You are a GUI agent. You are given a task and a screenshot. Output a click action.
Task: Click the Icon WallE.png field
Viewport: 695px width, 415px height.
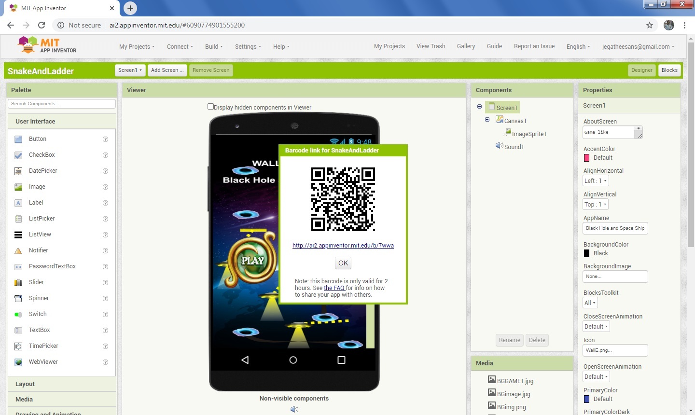(615, 350)
